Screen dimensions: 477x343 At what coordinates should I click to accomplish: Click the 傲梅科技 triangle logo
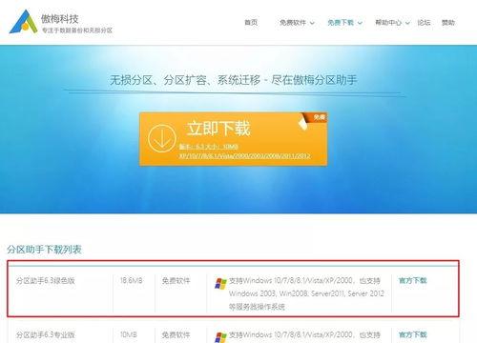pos(23,22)
